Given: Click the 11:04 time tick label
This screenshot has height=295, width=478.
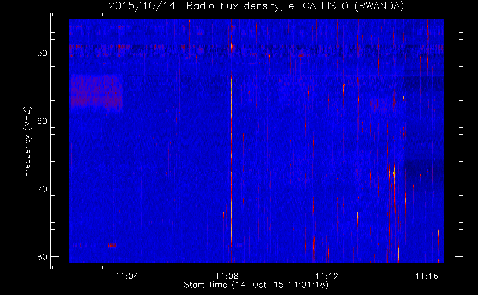Looking at the screenshot, I should (127, 276).
